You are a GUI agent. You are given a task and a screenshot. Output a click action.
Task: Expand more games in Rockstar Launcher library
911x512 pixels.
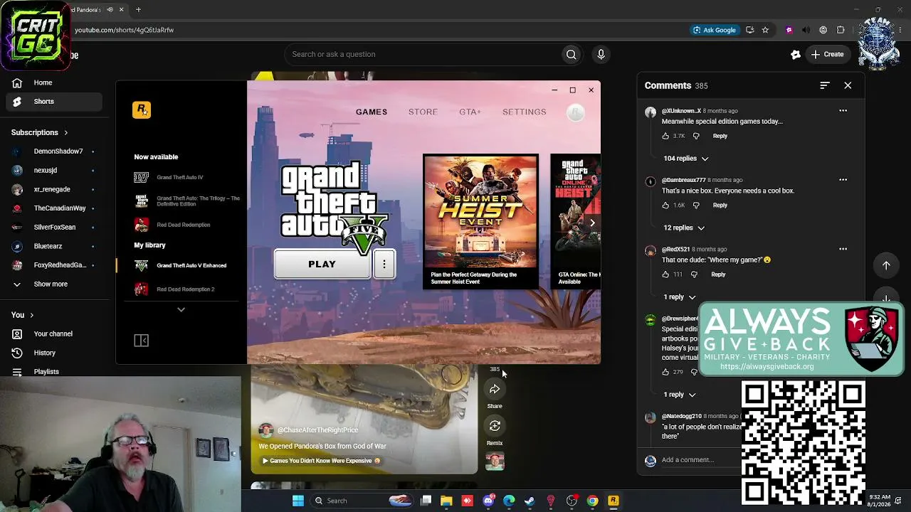pyautogui.click(x=181, y=310)
